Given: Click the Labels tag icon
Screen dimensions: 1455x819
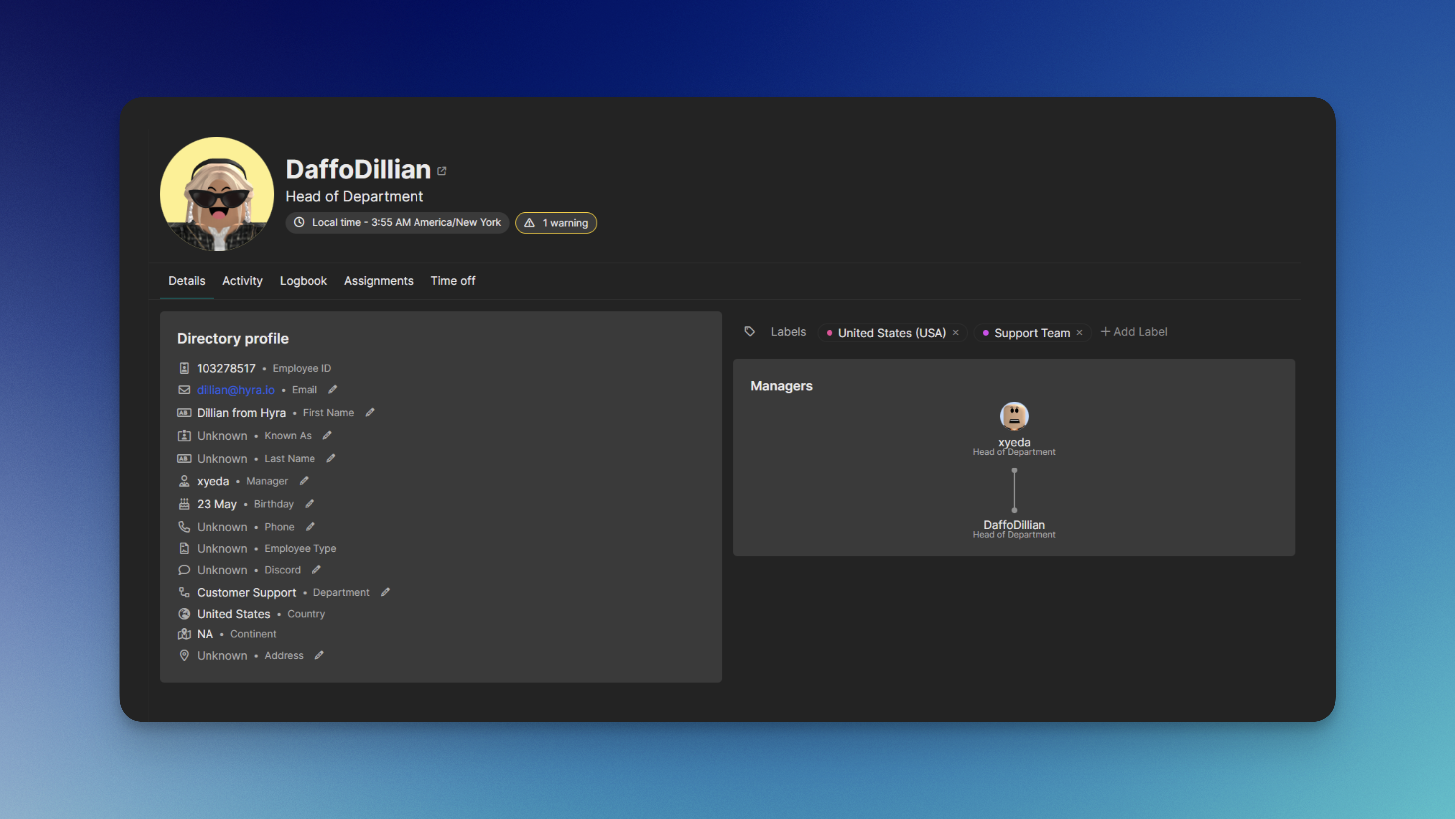Looking at the screenshot, I should point(749,332).
